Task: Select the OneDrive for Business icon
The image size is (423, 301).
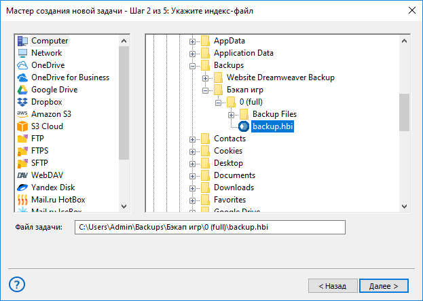Action: [22, 77]
